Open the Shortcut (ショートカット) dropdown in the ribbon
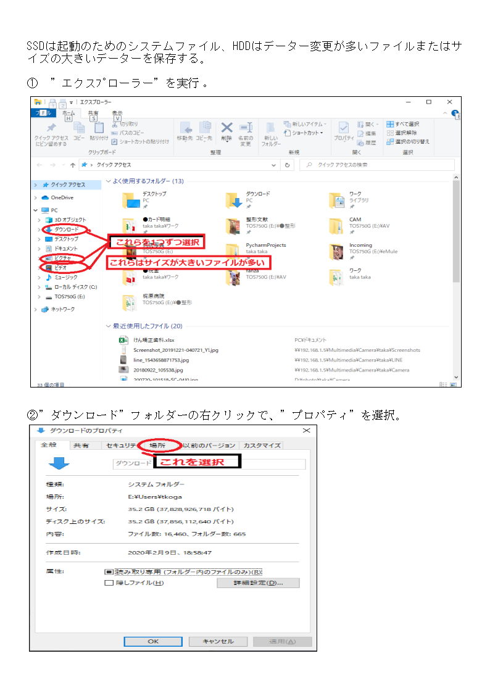Viewport: 490px width, 693px height. tap(304, 133)
